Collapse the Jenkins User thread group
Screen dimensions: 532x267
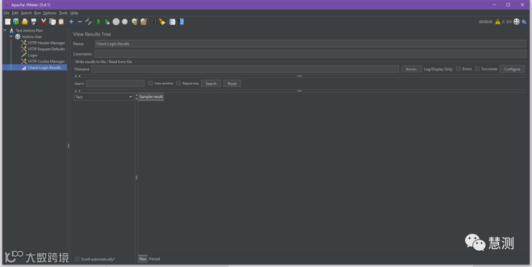(11, 36)
